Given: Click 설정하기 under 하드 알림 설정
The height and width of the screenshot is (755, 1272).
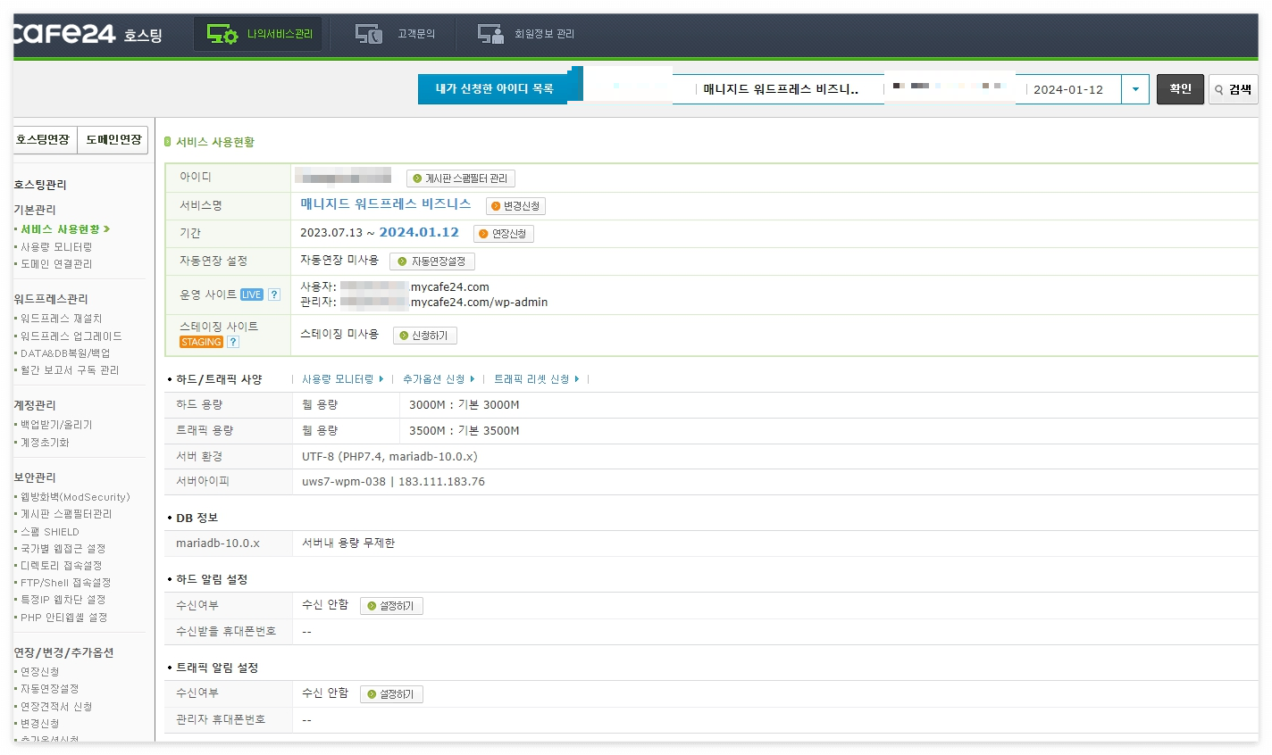Looking at the screenshot, I should point(391,606).
